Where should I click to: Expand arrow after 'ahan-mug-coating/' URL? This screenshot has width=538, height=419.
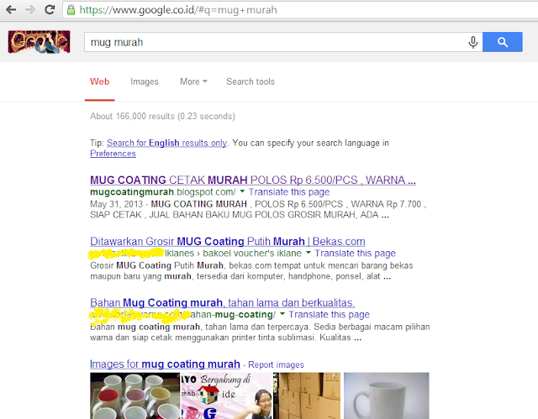coord(282,313)
